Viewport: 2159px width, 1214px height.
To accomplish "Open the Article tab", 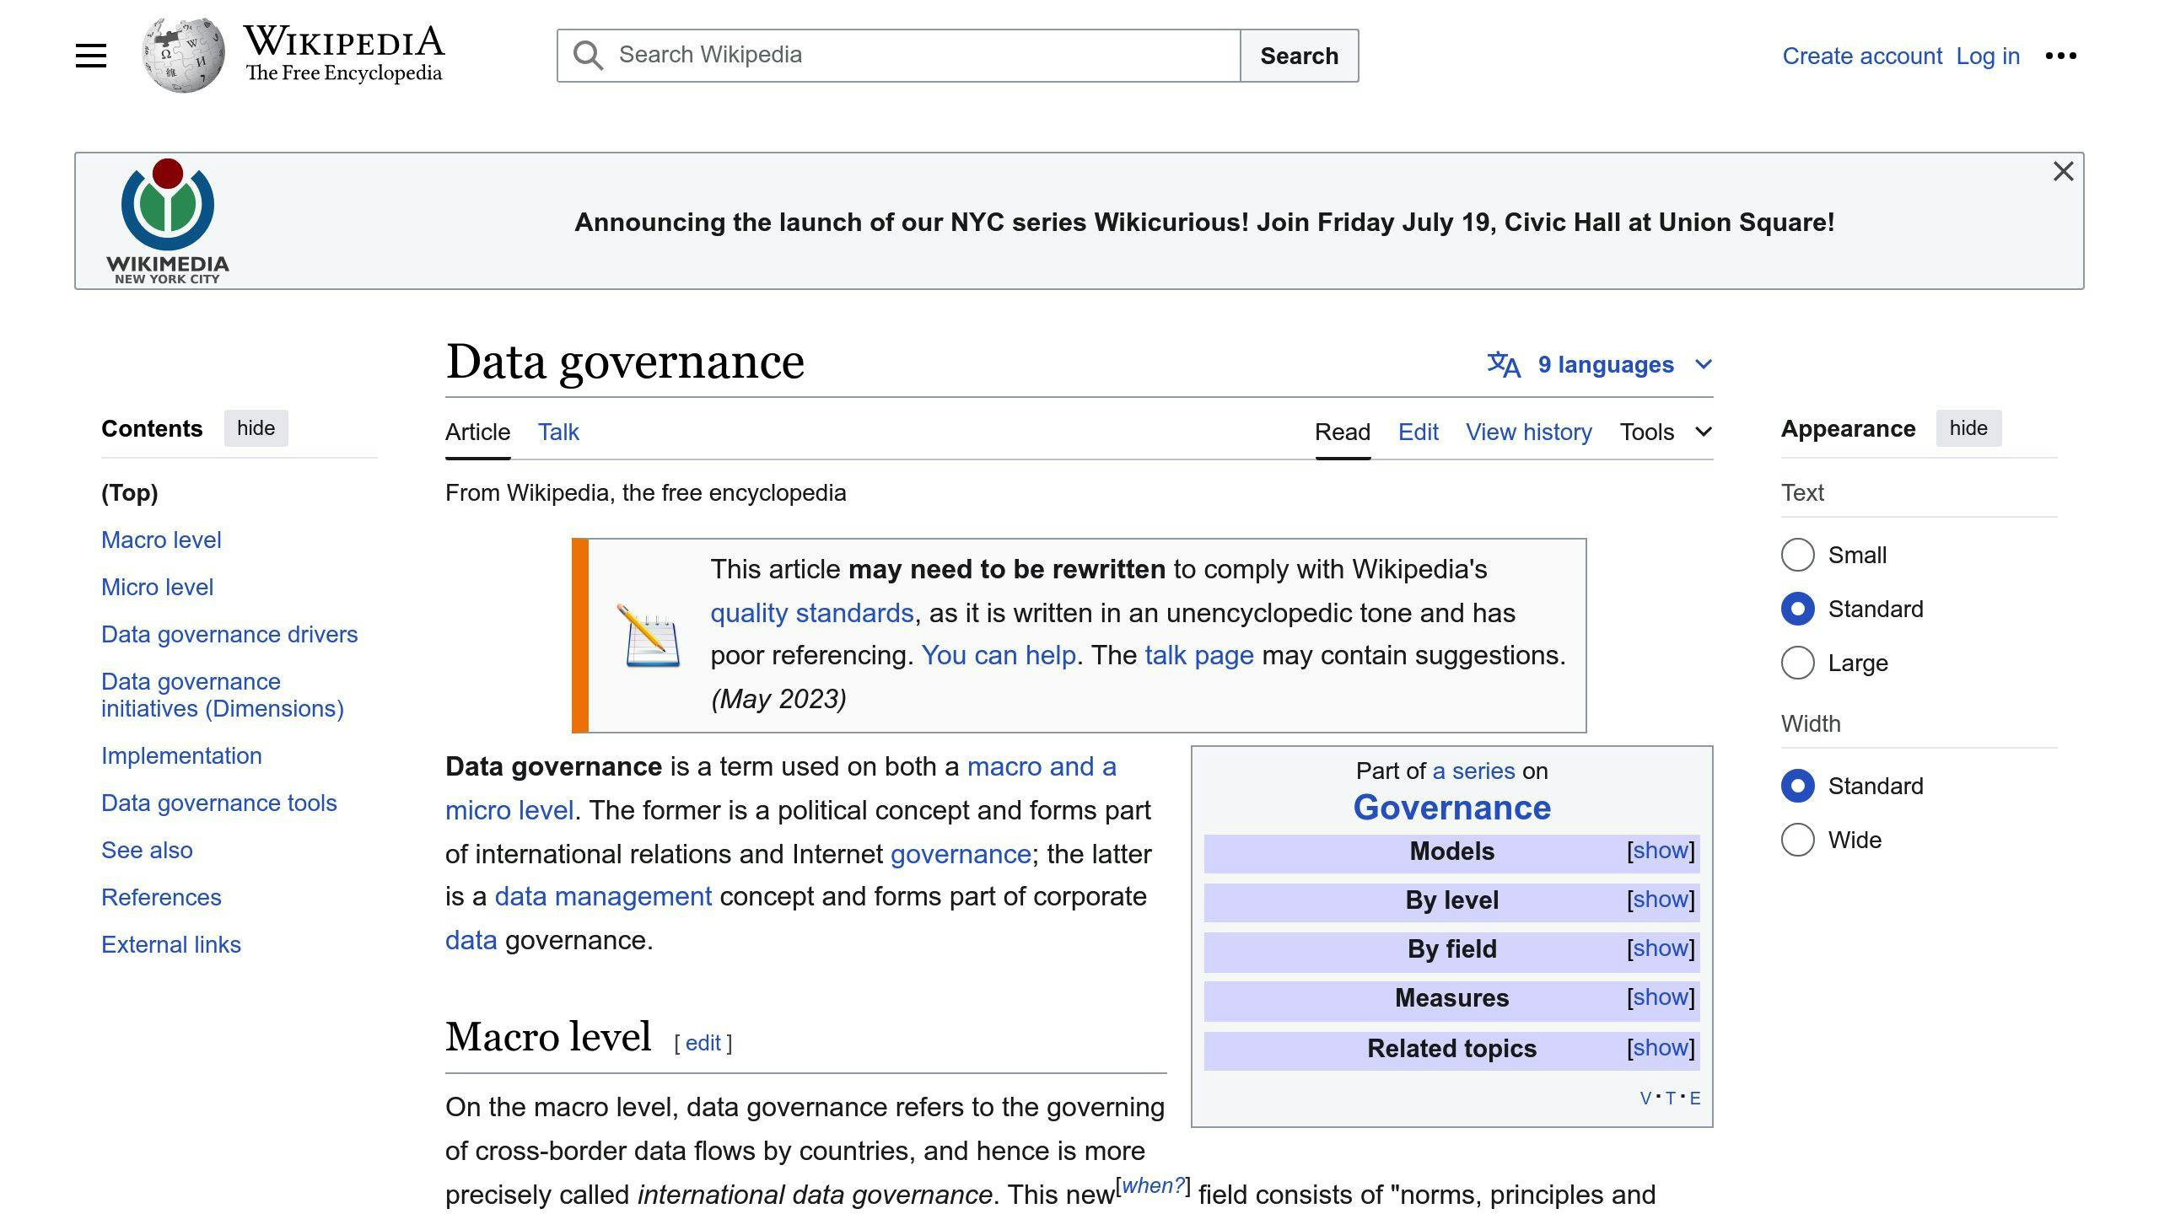I will tap(476, 432).
